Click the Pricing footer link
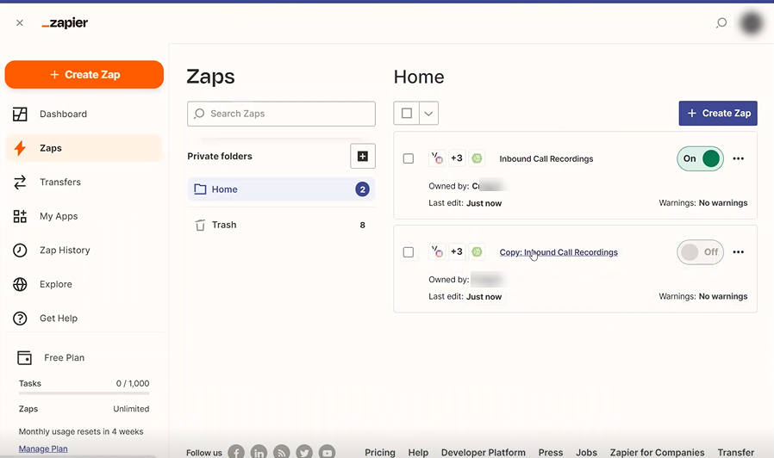 (x=379, y=452)
